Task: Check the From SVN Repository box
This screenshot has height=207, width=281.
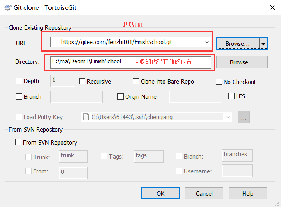Action: coord(18,142)
